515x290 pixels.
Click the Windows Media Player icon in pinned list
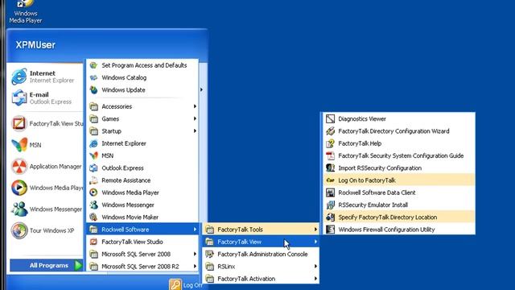tap(19, 188)
